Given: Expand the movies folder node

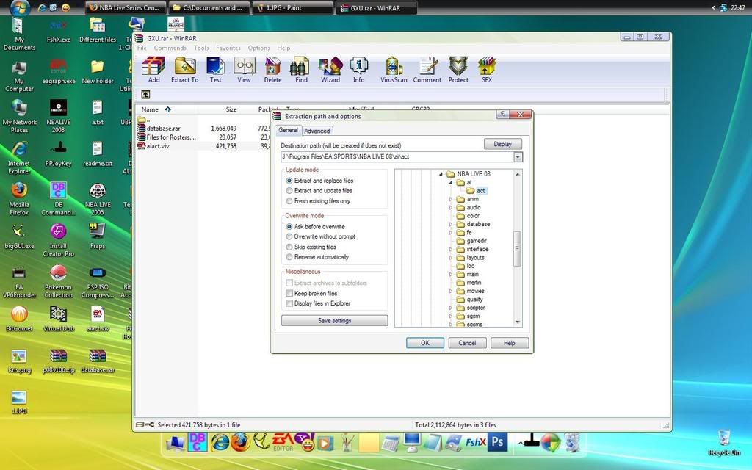Looking at the screenshot, I should coord(451,291).
